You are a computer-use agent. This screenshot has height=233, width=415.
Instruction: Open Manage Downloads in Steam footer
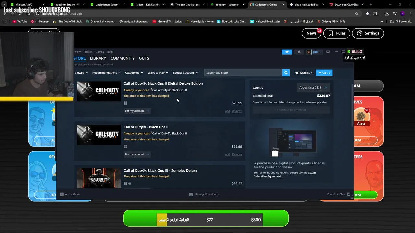[x=204, y=194]
